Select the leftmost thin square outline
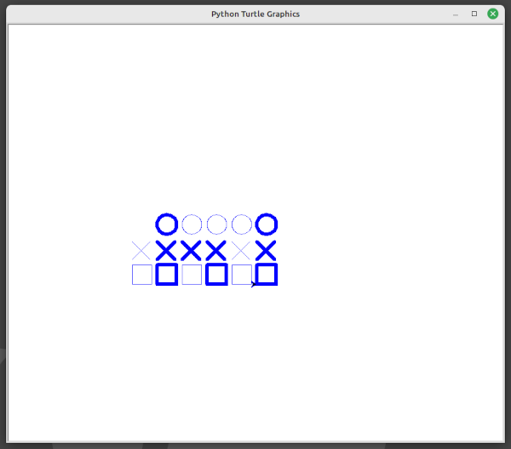 point(142,275)
